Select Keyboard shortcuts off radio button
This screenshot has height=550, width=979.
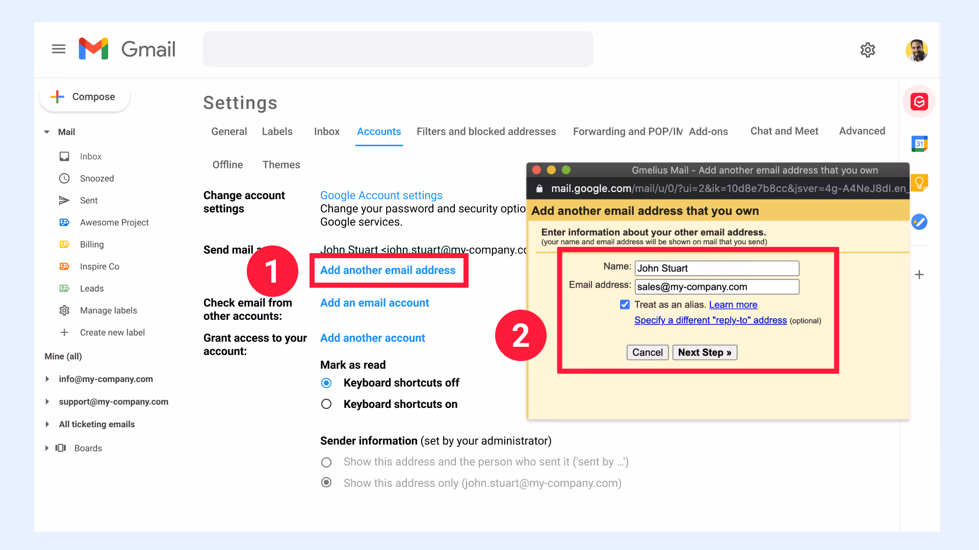point(326,383)
